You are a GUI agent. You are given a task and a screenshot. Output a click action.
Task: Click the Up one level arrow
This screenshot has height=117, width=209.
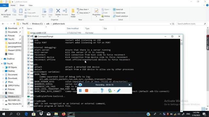tap(14, 24)
